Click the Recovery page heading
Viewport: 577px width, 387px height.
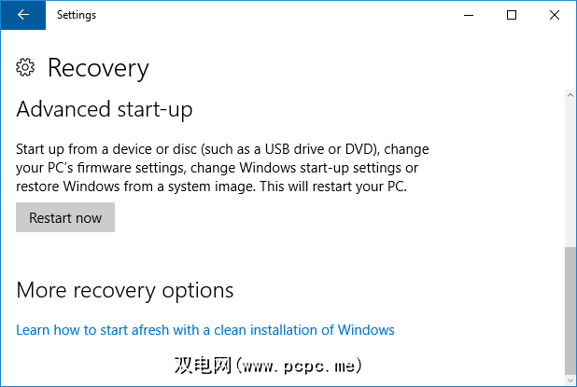click(x=98, y=67)
